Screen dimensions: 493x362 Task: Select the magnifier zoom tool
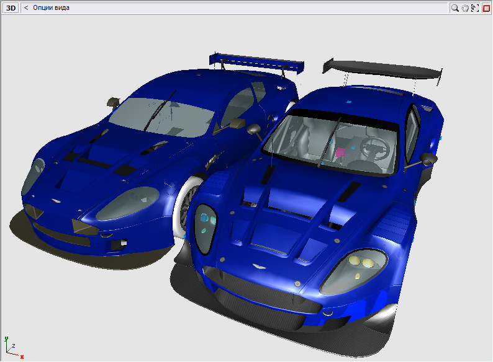(x=455, y=8)
